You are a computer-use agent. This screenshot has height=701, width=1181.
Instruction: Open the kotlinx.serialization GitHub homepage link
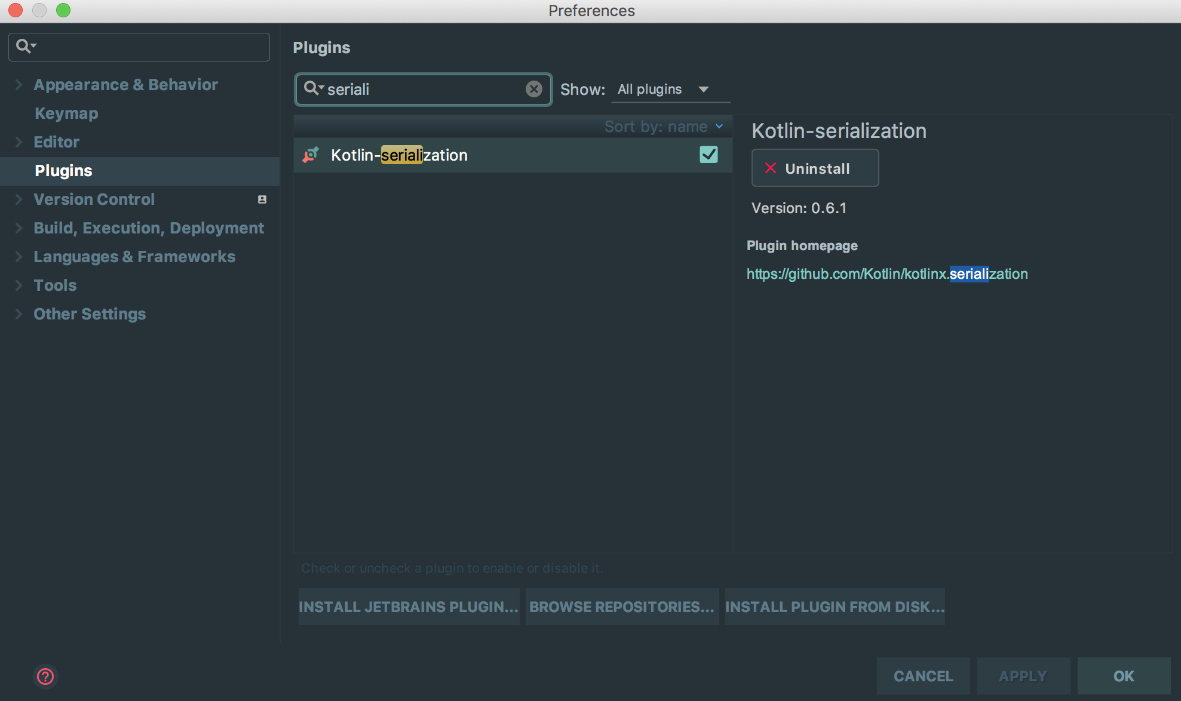(887, 274)
